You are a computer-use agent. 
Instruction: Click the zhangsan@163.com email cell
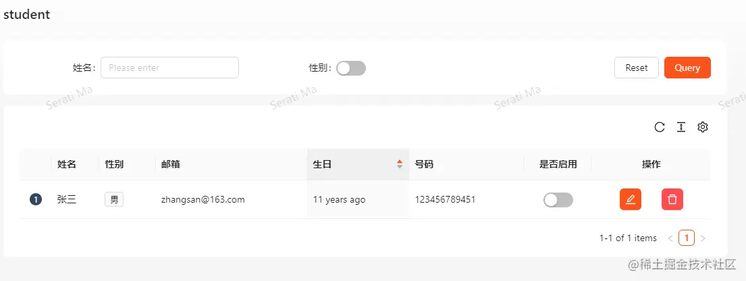[203, 199]
